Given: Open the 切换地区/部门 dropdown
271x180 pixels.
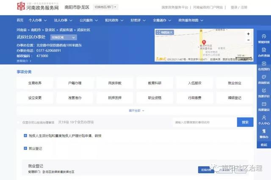Looking at the screenshot, I should 105,7.
